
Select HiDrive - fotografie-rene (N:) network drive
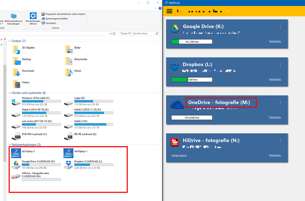[36, 176]
